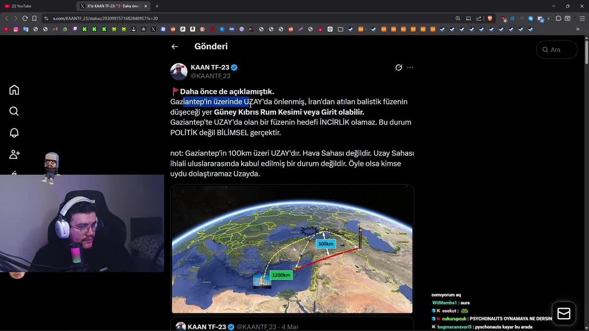Screen dimensions: 589x331
Task: Open the anchor bookmark icon
Action: [x=133, y=29]
